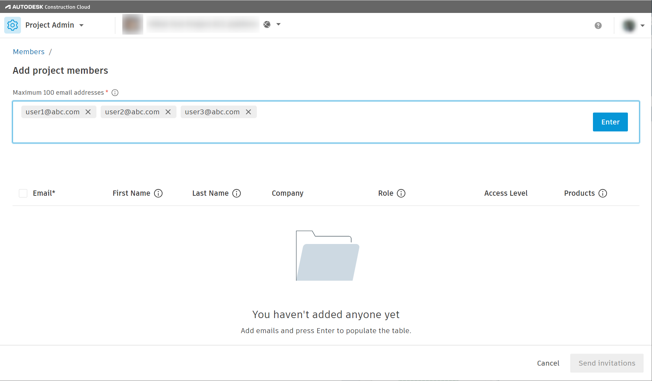This screenshot has width=652, height=381.
Task: Click the Cancel button
Action: coord(548,363)
